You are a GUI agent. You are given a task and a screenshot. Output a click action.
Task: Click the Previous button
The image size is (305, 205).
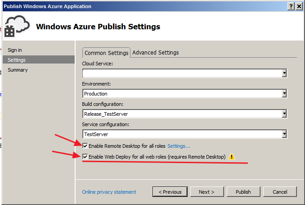(170, 192)
